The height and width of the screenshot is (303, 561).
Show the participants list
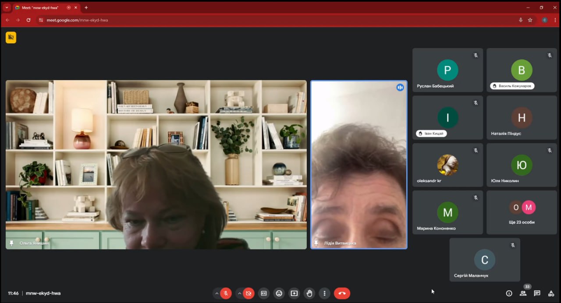click(523, 293)
